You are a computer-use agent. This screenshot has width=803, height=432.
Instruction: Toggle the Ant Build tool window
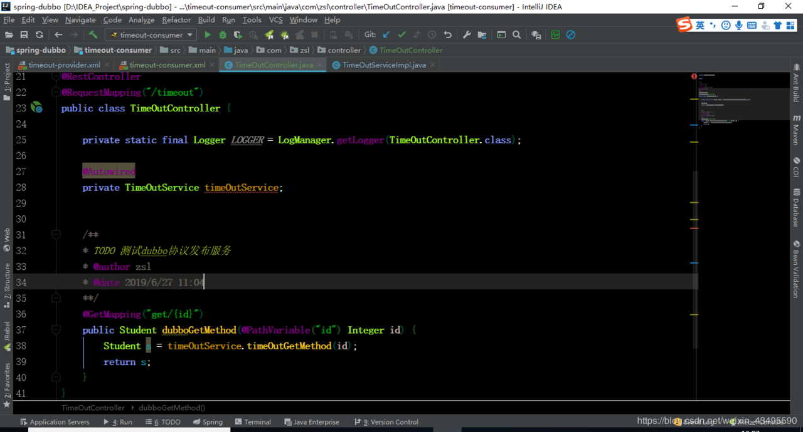pos(796,82)
